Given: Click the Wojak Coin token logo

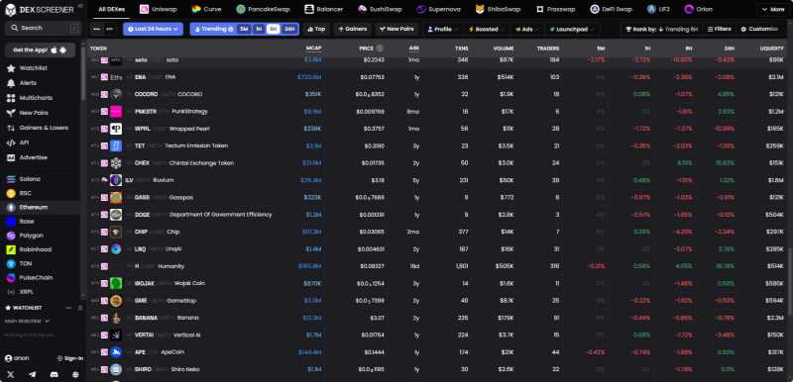Looking at the screenshot, I should 116,284.
